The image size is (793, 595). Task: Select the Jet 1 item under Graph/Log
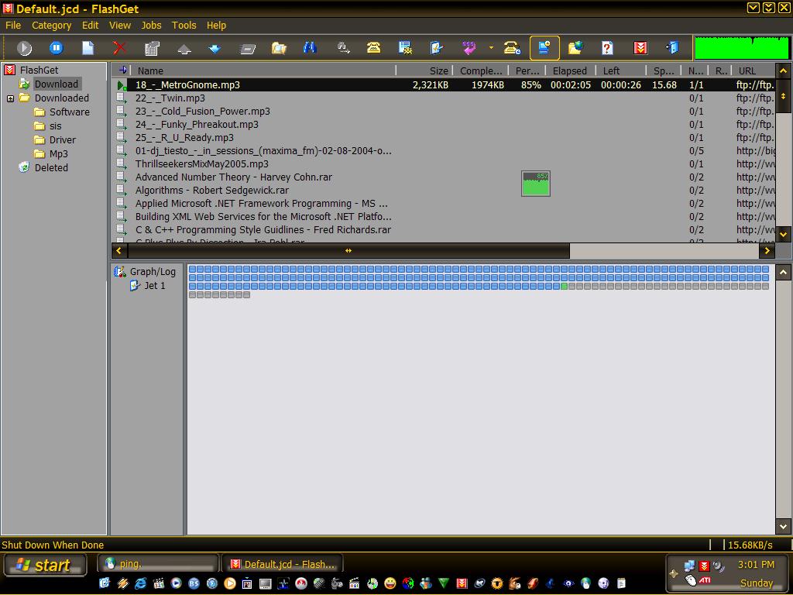(154, 286)
